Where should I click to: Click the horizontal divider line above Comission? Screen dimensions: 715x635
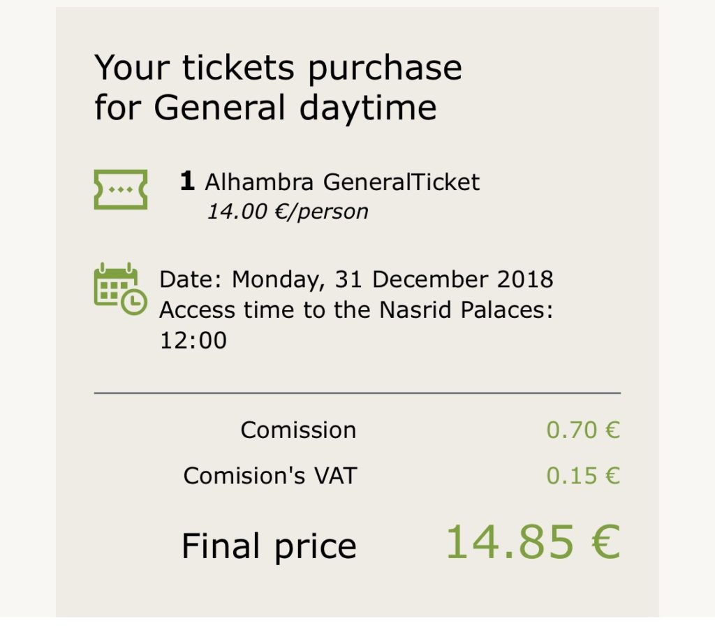(x=357, y=393)
